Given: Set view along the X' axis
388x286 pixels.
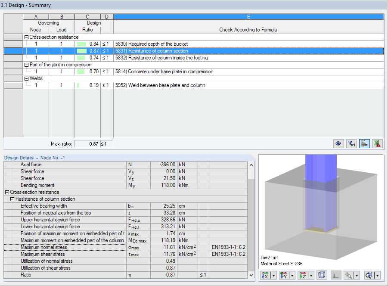Looking at the screenshot, I should click(x=266, y=275).
